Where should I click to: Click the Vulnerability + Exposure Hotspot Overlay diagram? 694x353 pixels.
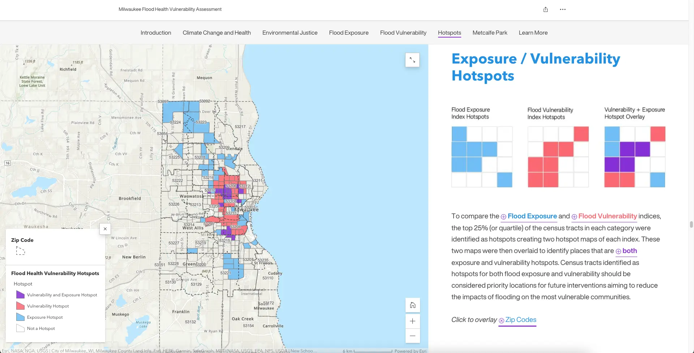(634, 157)
